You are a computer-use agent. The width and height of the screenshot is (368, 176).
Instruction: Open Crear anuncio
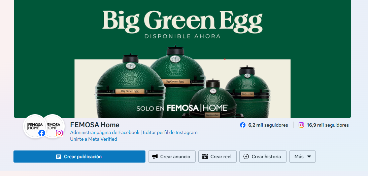click(x=172, y=157)
